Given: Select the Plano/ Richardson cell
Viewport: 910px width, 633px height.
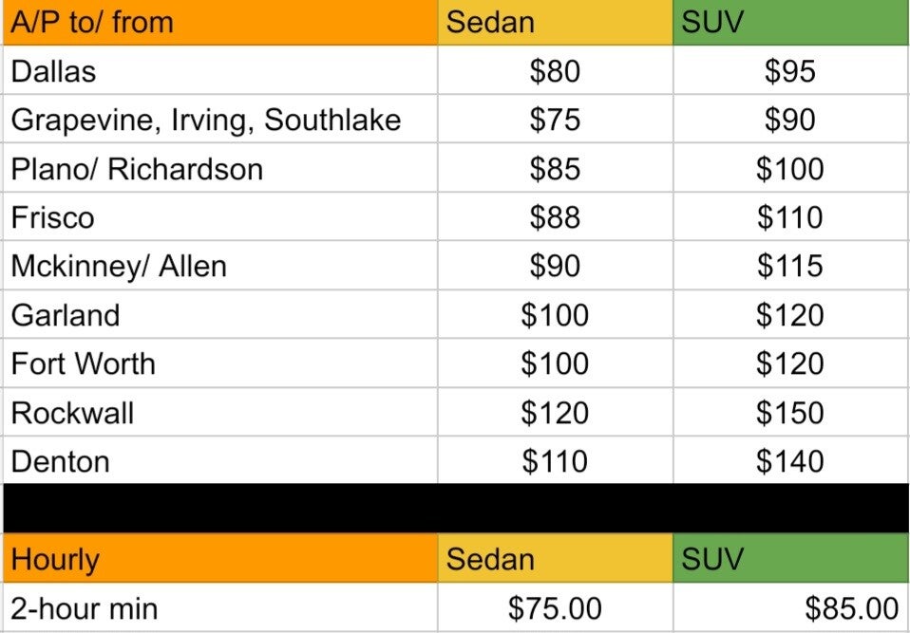Looking at the screenshot, I should (218, 169).
